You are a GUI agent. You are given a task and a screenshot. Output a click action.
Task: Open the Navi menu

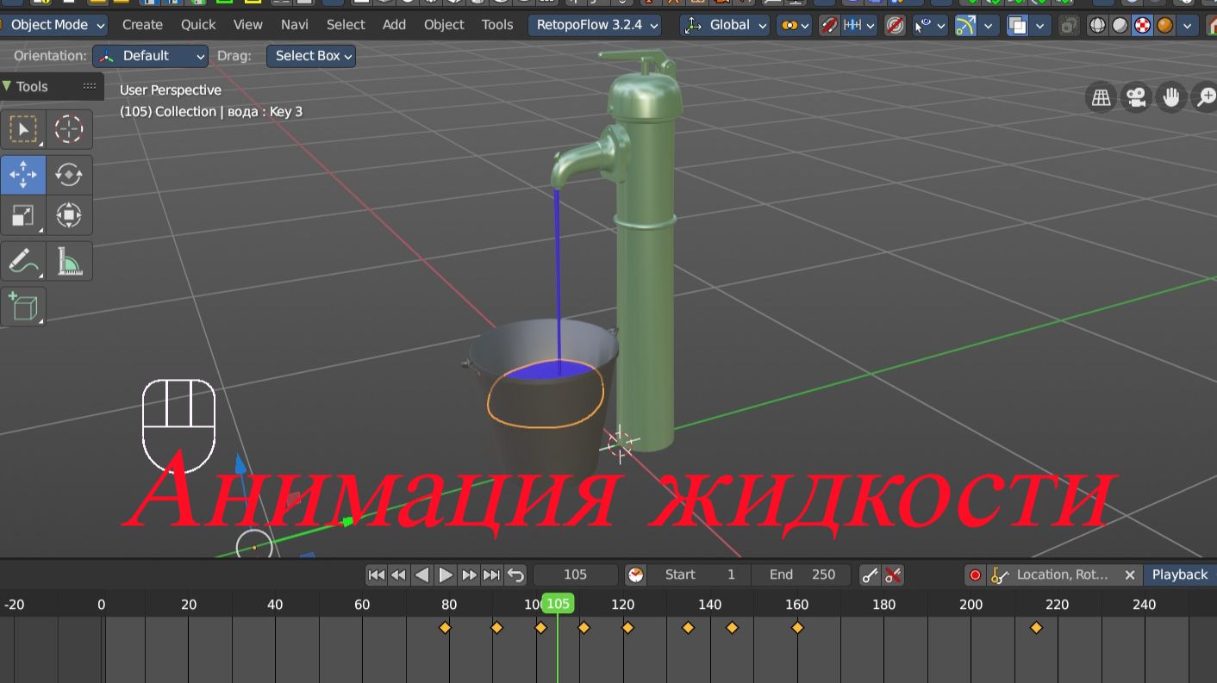[295, 25]
